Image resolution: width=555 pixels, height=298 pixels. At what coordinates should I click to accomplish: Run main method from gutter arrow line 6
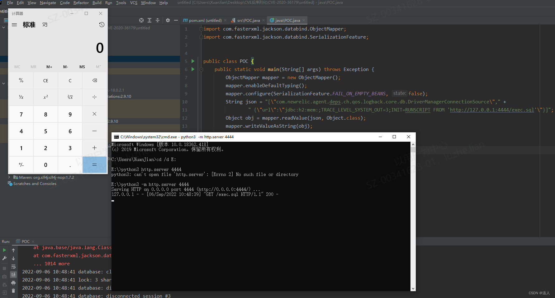(x=193, y=69)
